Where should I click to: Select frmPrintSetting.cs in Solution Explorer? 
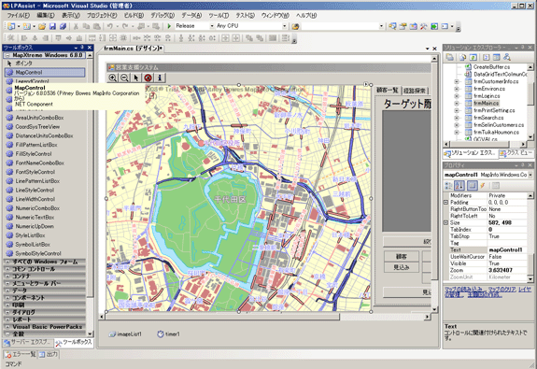tap(494, 110)
